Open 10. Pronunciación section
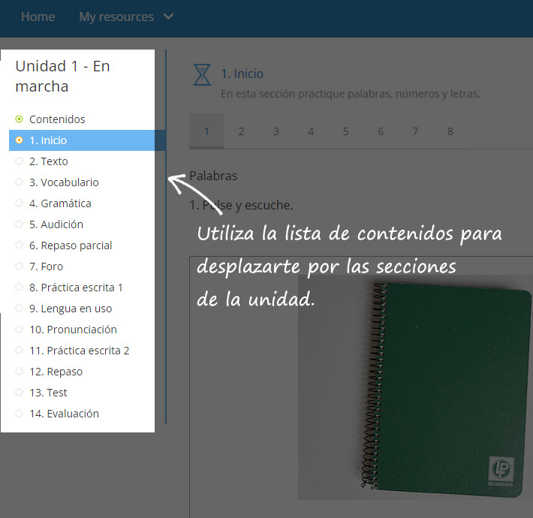Image resolution: width=533 pixels, height=518 pixels. pyautogui.click(x=73, y=330)
